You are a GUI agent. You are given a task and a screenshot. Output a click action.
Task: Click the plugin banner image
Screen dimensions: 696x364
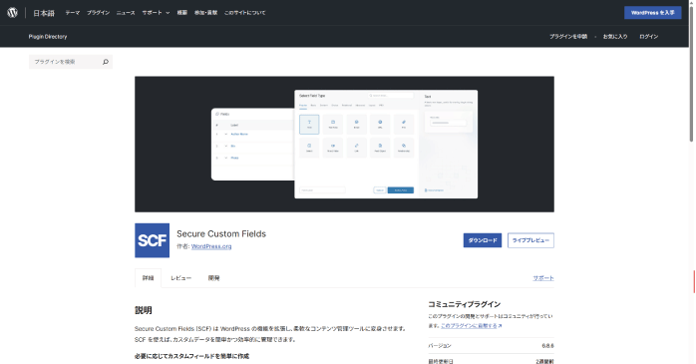344,144
